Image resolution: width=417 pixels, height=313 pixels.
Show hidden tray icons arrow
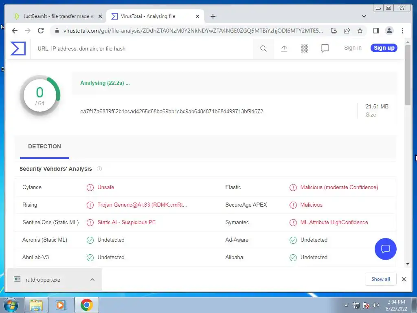346,305
